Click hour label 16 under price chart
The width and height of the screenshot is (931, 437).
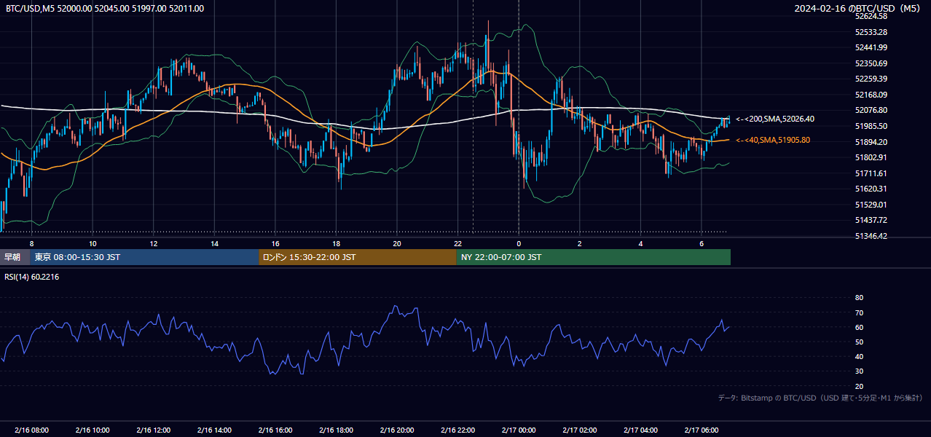[x=275, y=243]
